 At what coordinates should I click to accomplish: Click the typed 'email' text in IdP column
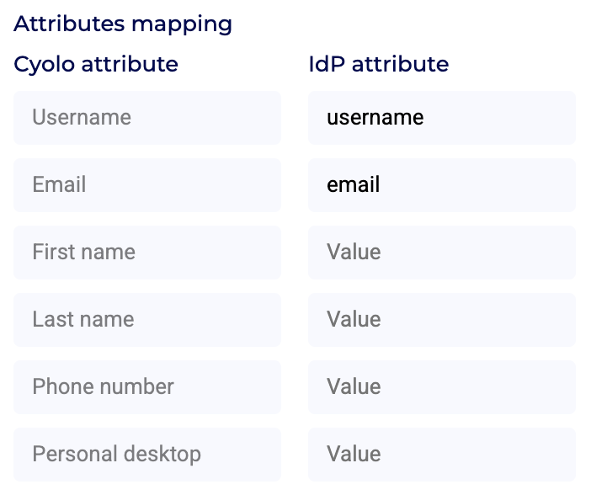354,185
